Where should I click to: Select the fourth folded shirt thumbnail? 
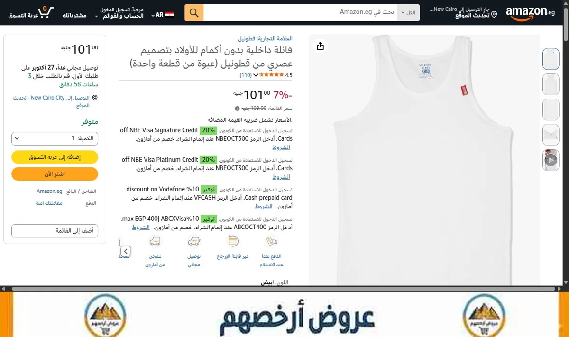click(x=551, y=135)
